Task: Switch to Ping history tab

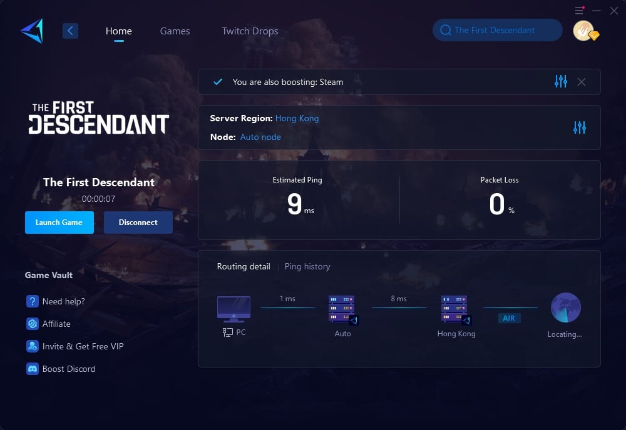Action: [307, 267]
